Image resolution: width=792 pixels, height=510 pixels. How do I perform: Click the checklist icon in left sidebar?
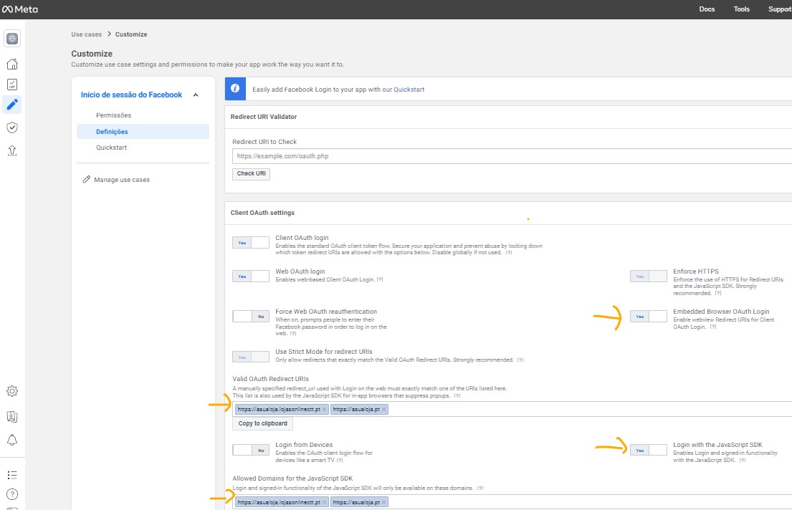click(x=12, y=85)
